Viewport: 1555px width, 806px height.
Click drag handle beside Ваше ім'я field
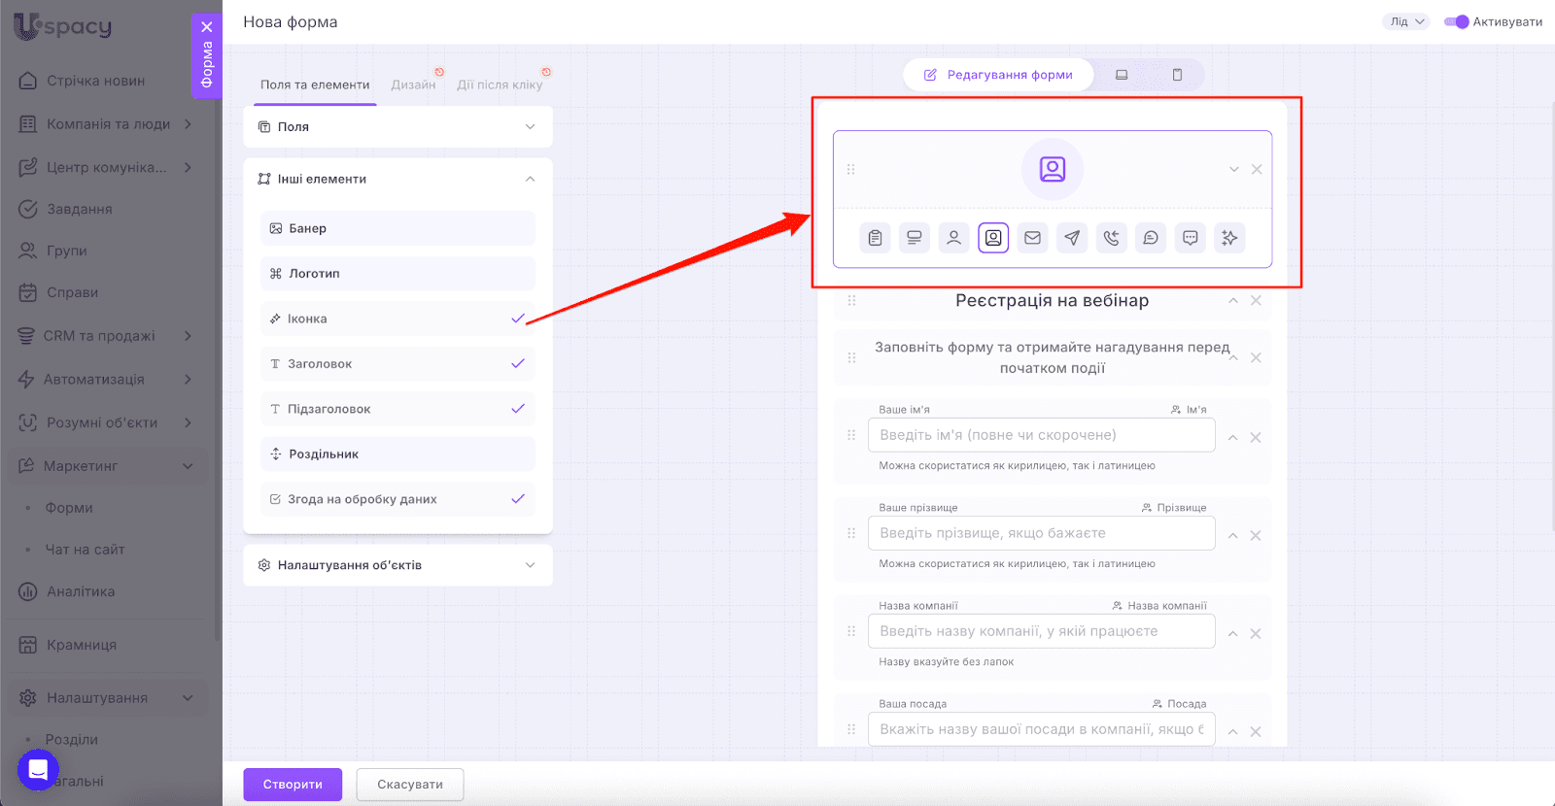click(851, 435)
